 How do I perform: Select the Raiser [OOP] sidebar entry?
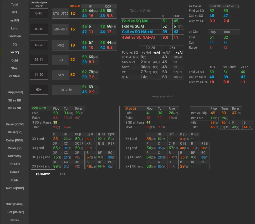coord(14,124)
